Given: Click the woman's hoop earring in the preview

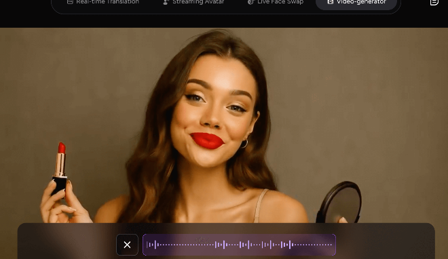Looking at the screenshot, I should pyautogui.click(x=244, y=144).
